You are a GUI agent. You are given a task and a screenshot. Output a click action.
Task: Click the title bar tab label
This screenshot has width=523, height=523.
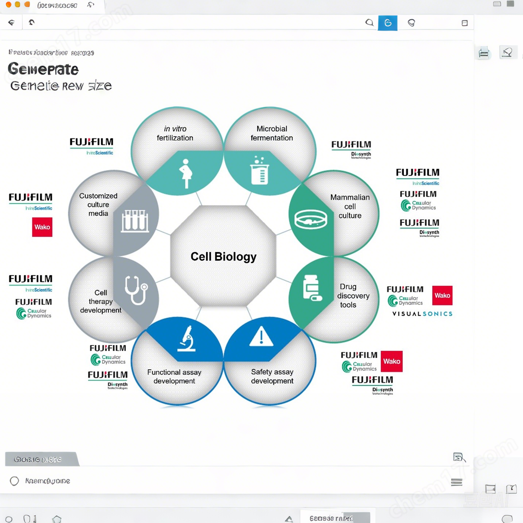coord(57,5)
